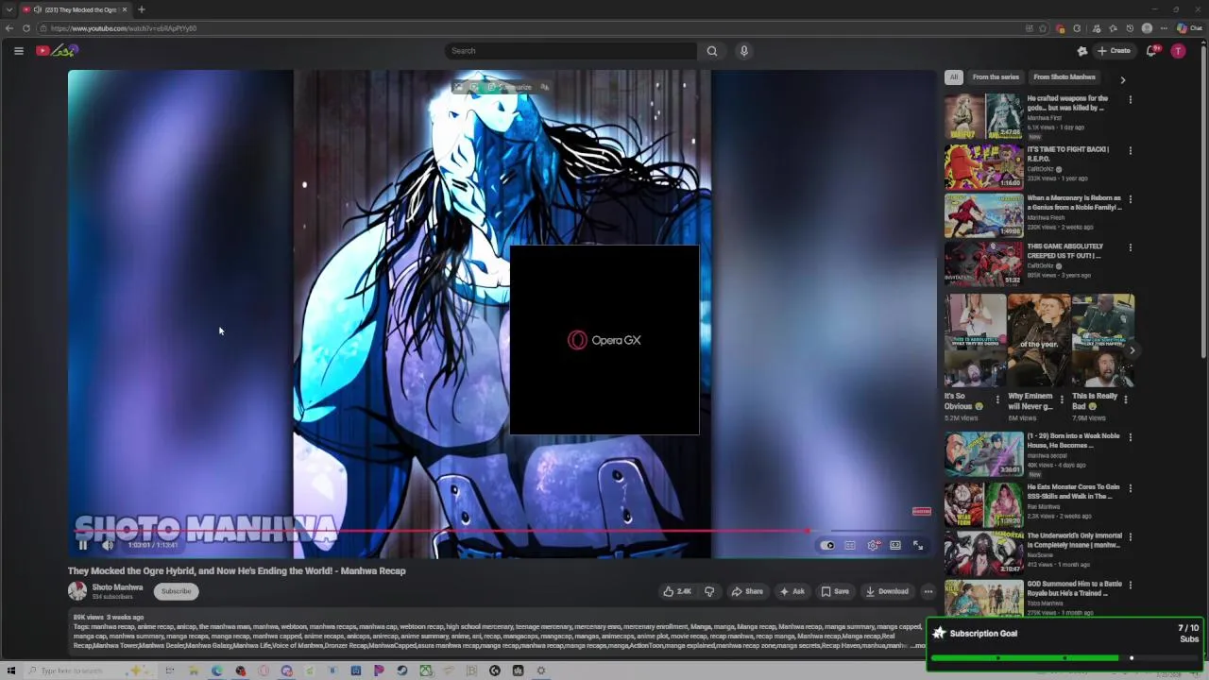Select the From Shoto Manhwa chip
Viewport: 1209px width, 680px height.
[1064, 77]
